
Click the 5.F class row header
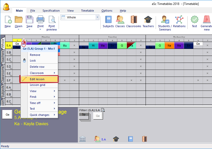point(9,80)
